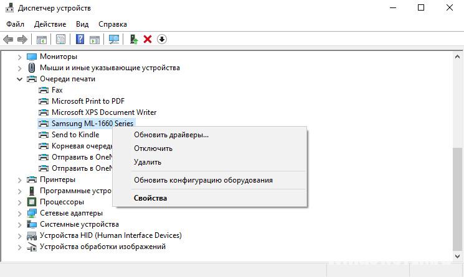Click the imaging devices scanner icon
464x277 pixels.
click(x=32, y=247)
